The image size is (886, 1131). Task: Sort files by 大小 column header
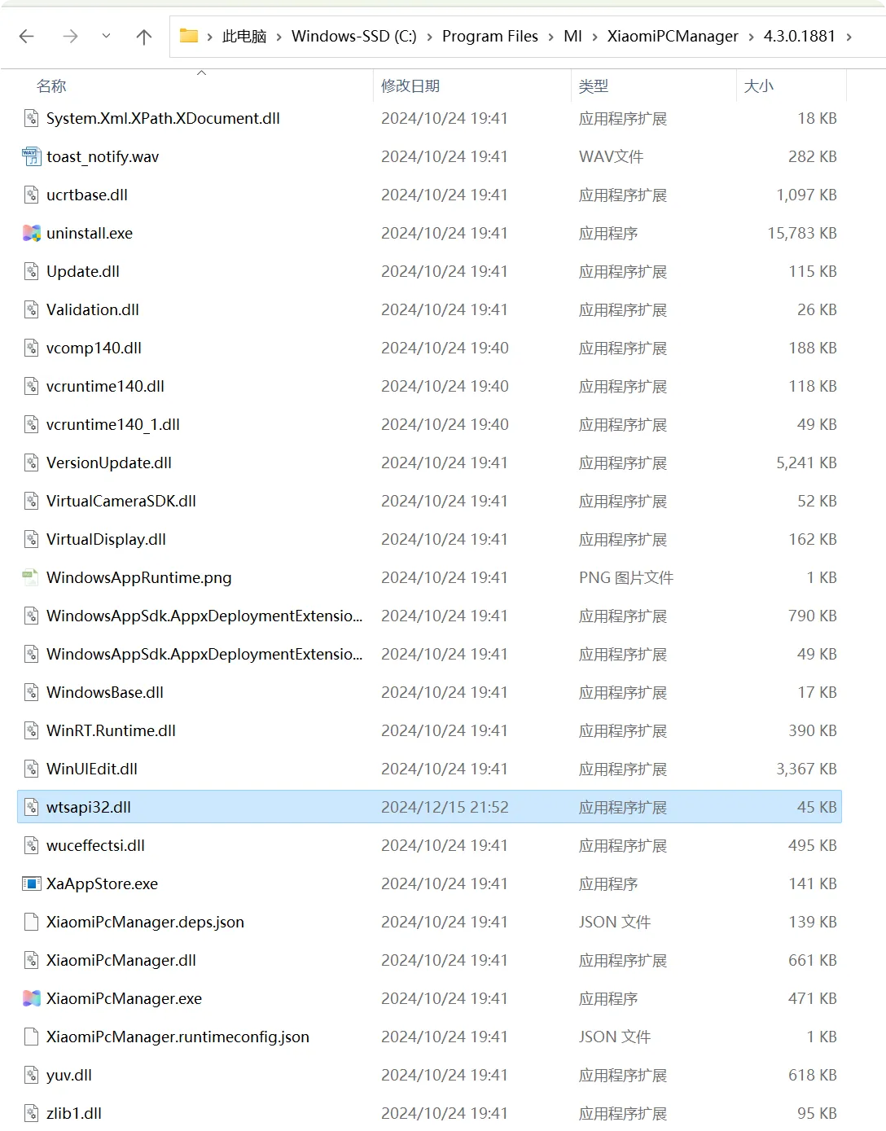(758, 86)
